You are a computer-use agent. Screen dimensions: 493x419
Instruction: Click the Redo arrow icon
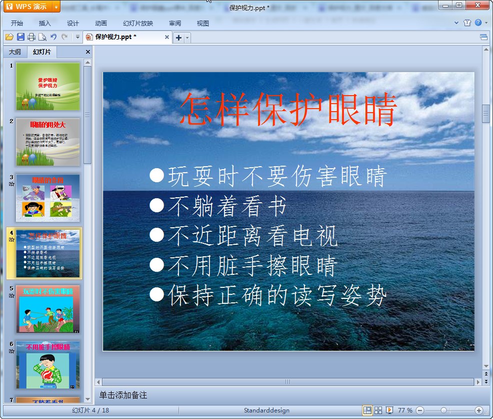click(x=64, y=37)
